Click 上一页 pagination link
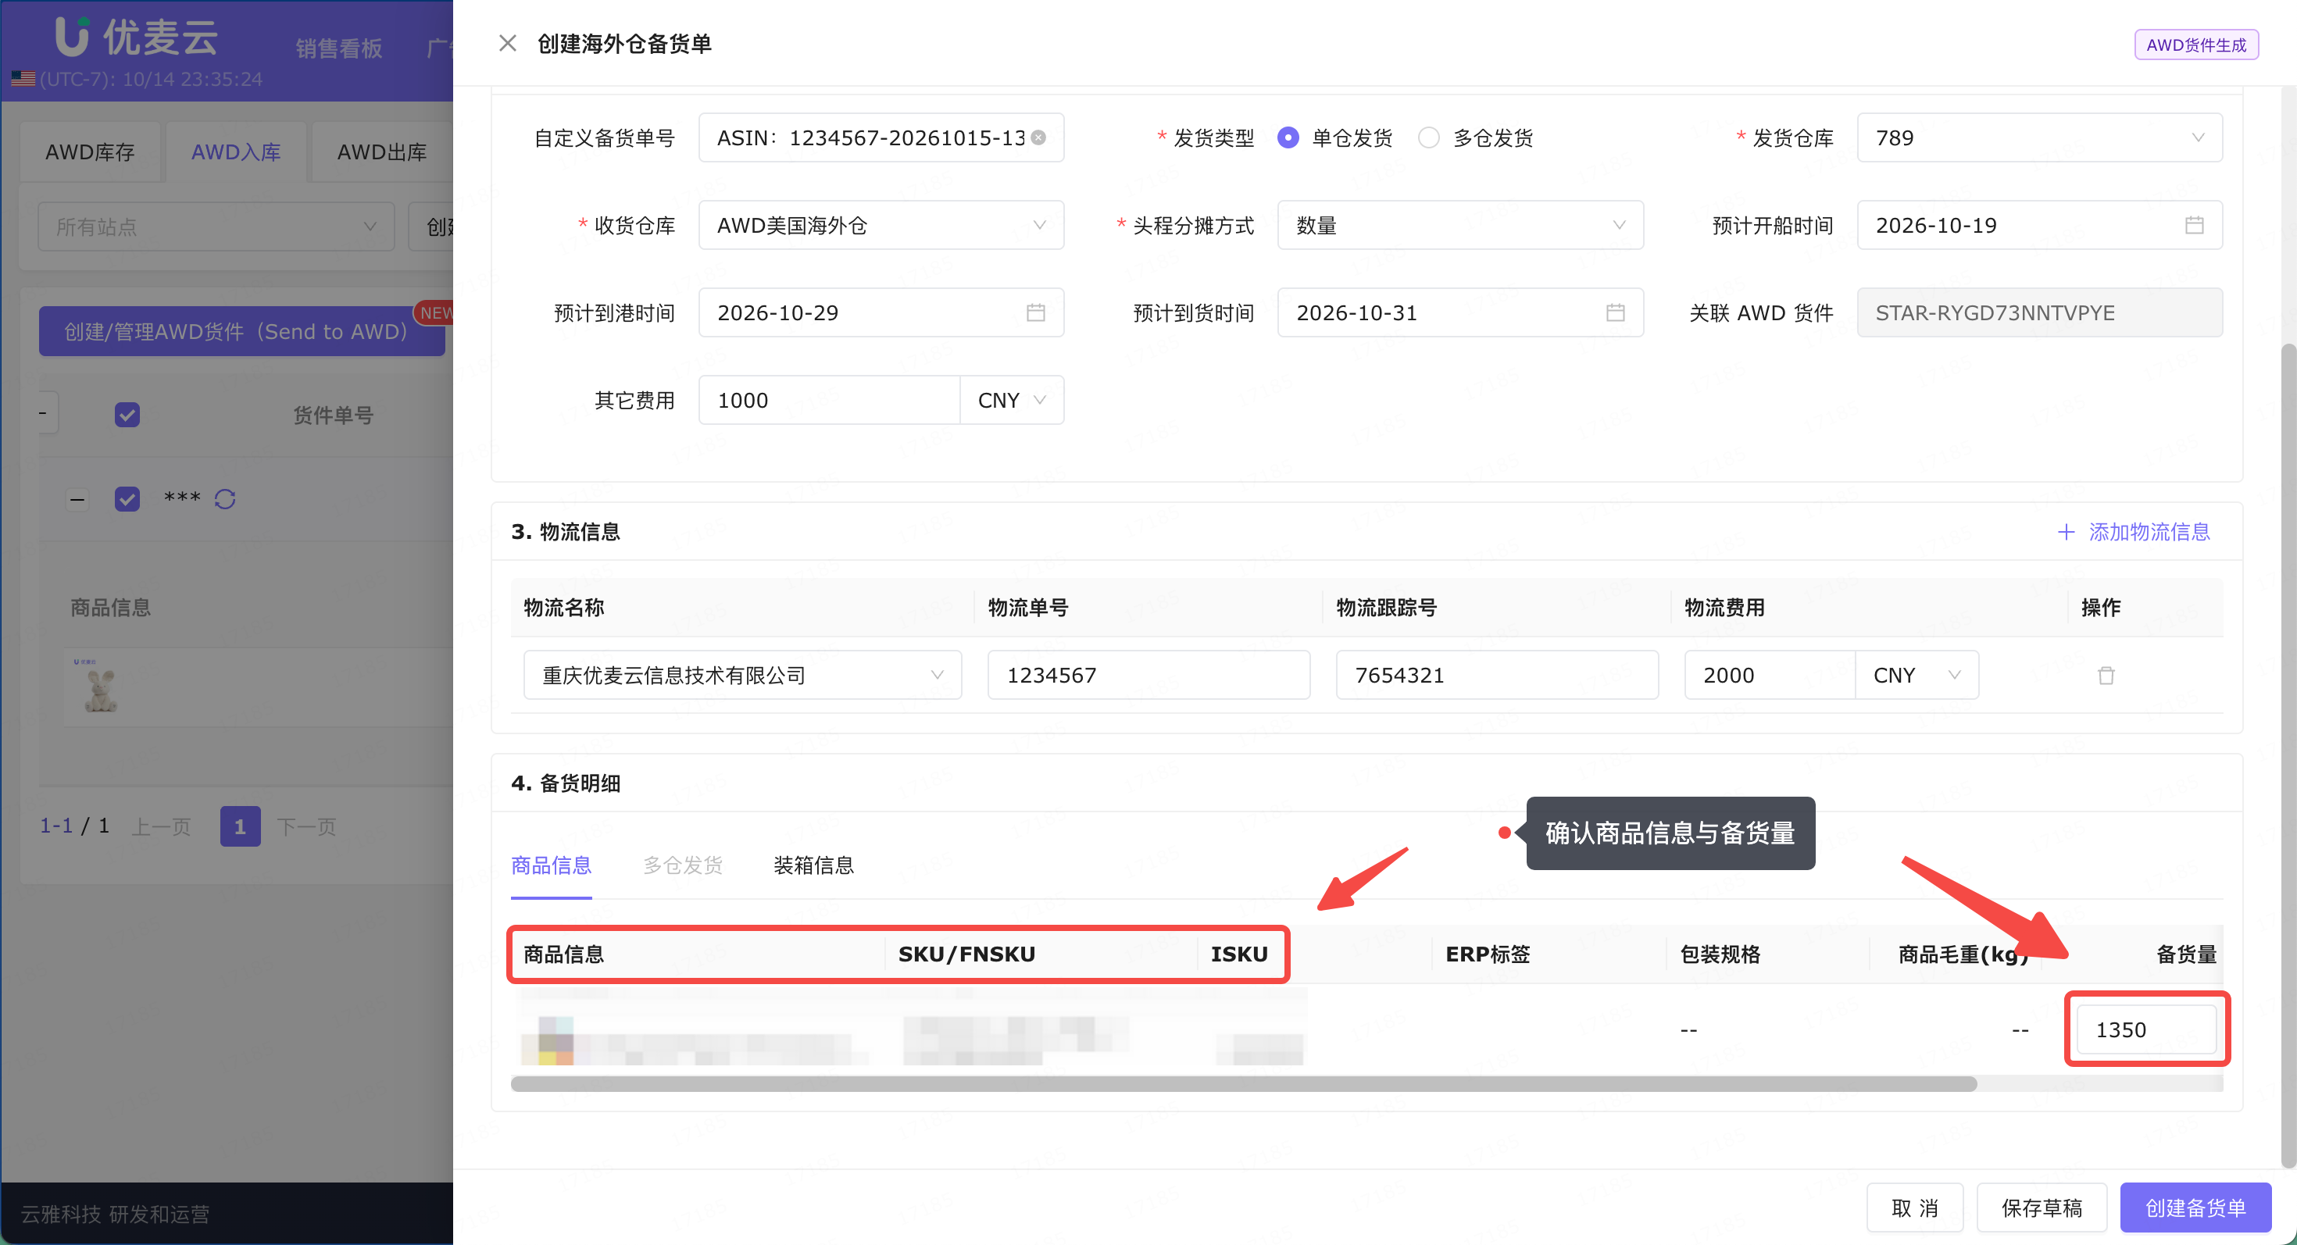The width and height of the screenshot is (2297, 1245). [162, 826]
